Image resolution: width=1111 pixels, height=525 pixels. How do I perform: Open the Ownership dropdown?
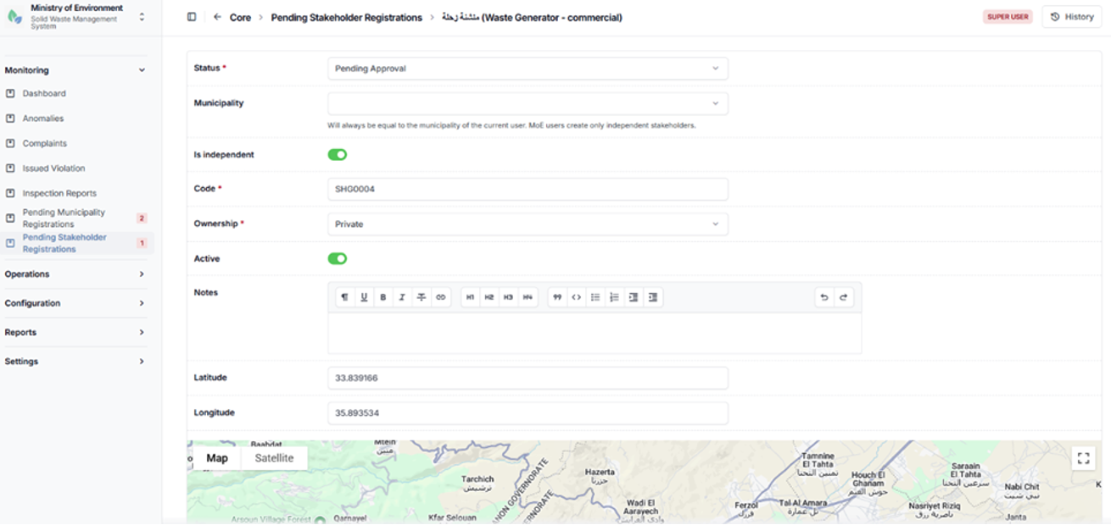click(x=528, y=224)
